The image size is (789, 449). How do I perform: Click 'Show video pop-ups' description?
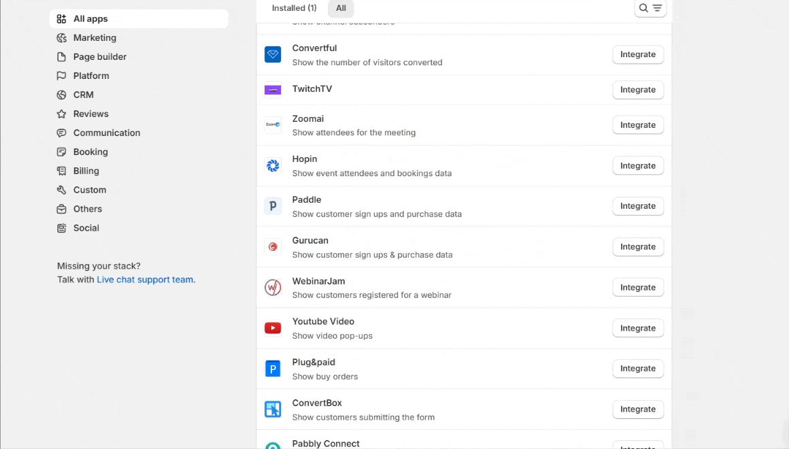(x=332, y=336)
